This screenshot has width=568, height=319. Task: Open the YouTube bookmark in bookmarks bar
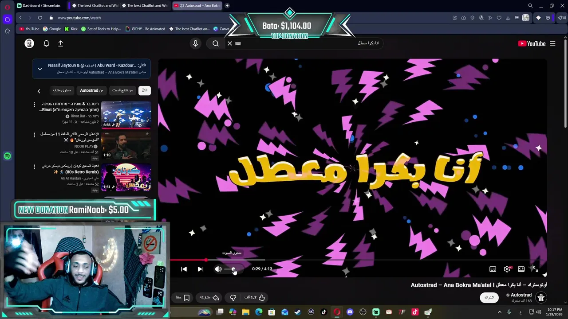[x=29, y=29]
